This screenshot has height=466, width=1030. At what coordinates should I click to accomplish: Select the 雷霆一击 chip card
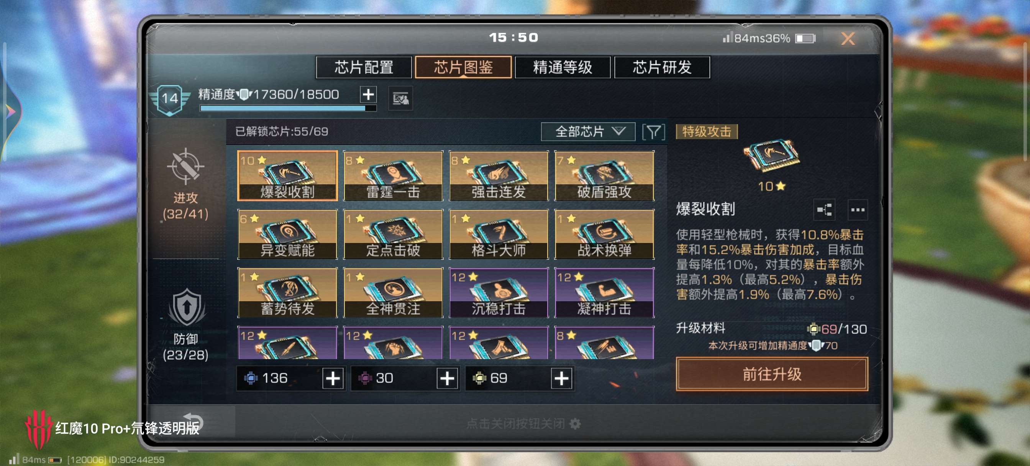393,176
